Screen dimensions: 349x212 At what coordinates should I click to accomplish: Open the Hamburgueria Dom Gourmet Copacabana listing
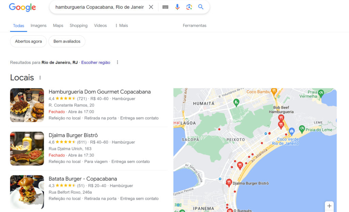point(100,92)
